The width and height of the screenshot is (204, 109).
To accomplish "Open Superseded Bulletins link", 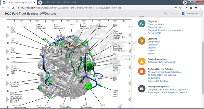I will pyautogui.click(x=158, y=81).
